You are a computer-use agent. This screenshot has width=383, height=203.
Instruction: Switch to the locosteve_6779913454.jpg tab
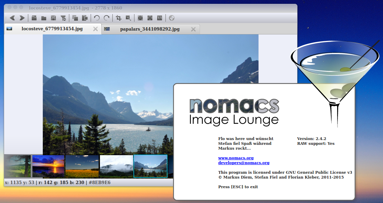52,29
